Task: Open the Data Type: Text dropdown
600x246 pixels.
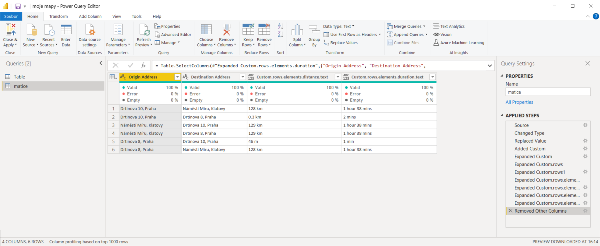Action: pyautogui.click(x=339, y=26)
